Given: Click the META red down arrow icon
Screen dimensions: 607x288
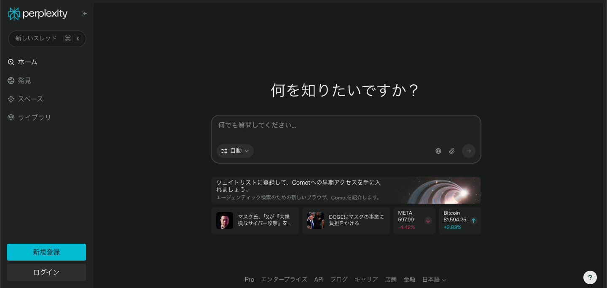Looking at the screenshot, I should click(428, 220).
